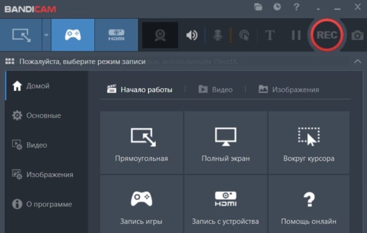Switch to the Видео tab in the main panel
The image size is (367, 233).
(x=215, y=89)
